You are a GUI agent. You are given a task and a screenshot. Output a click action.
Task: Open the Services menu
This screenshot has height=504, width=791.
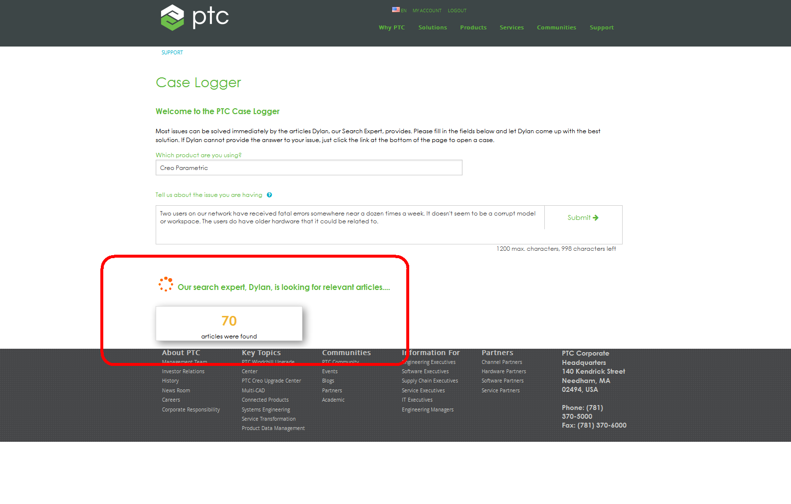[x=512, y=27]
